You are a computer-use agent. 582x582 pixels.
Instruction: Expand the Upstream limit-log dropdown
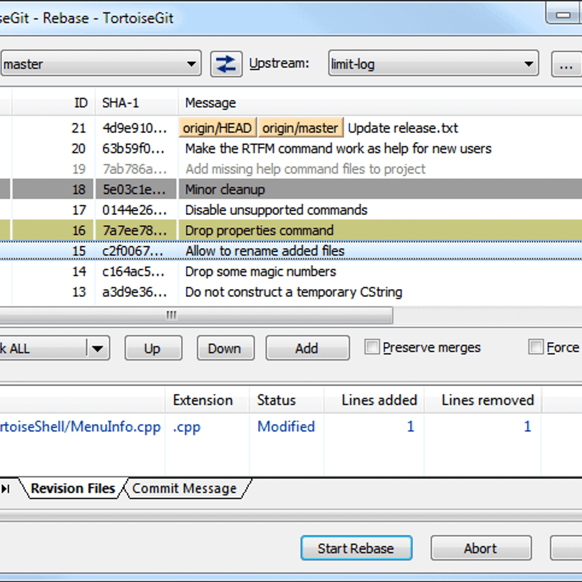pos(528,64)
